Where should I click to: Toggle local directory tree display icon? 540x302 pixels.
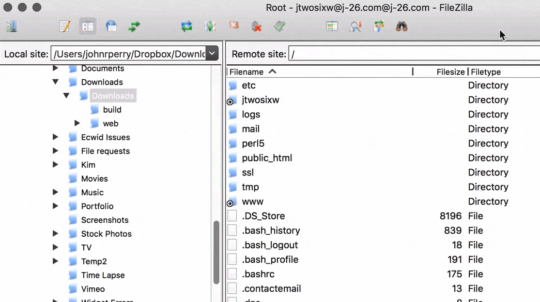88,26
